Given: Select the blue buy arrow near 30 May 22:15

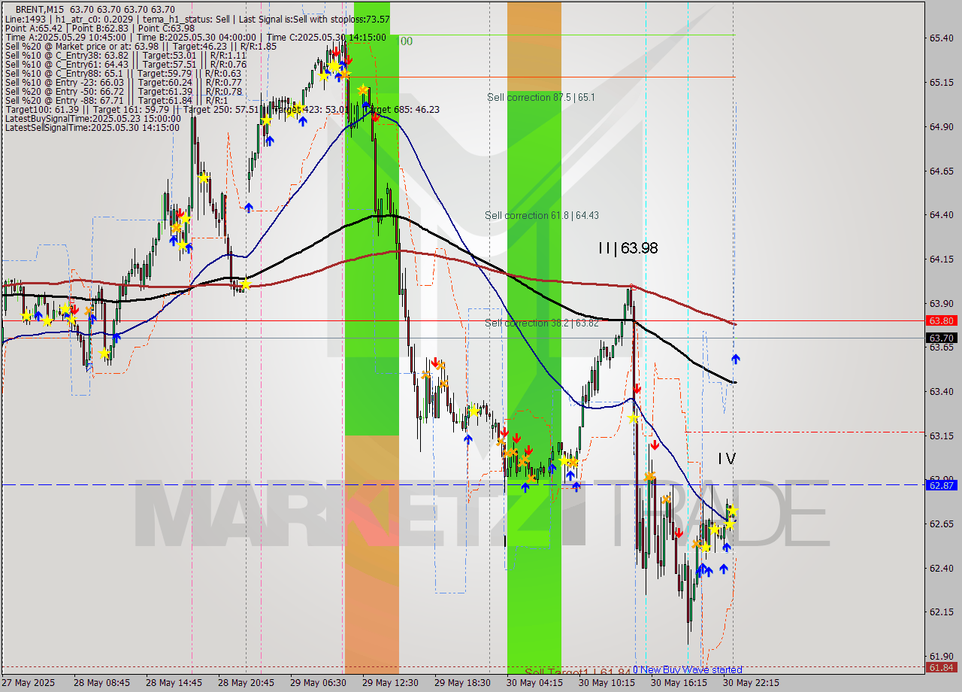Looking at the screenshot, I should point(735,358).
